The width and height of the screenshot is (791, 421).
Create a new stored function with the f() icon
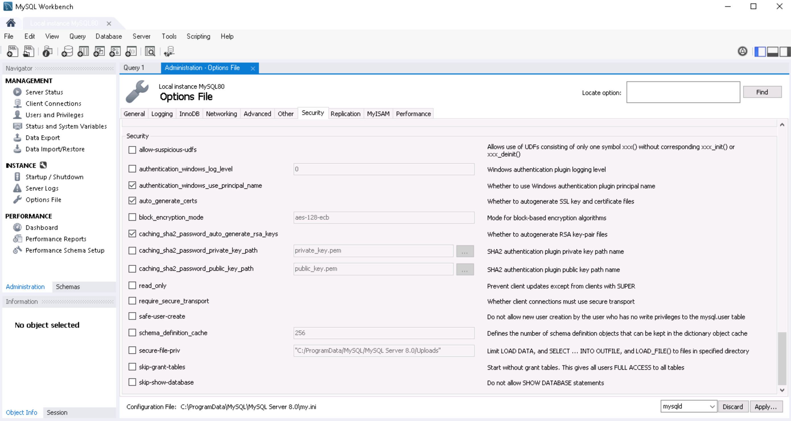131,51
